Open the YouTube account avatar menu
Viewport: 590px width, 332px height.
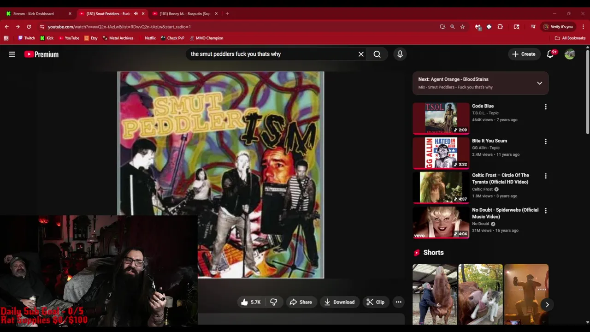tap(570, 54)
